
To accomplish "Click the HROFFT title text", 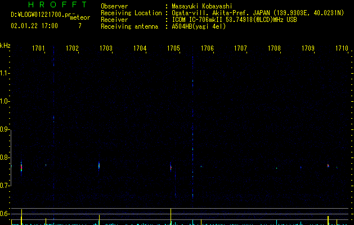I will pyautogui.click(x=57, y=4).
